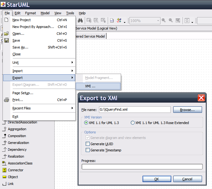The width and height of the screenshot is (212, 189).
Task: Choose the AssociationClass tool
Action: pyautogui.click(x=20, y=163)
